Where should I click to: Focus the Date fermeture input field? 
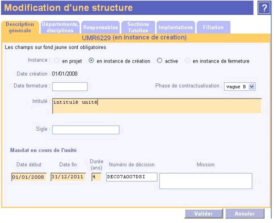pos(70,86)
